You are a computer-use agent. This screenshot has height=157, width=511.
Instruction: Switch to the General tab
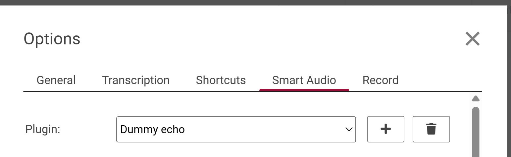(x=56, y=80)
